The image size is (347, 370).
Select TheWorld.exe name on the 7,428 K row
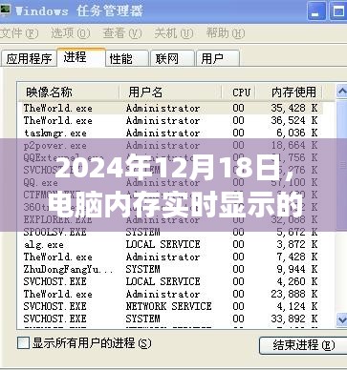(58, 257)
